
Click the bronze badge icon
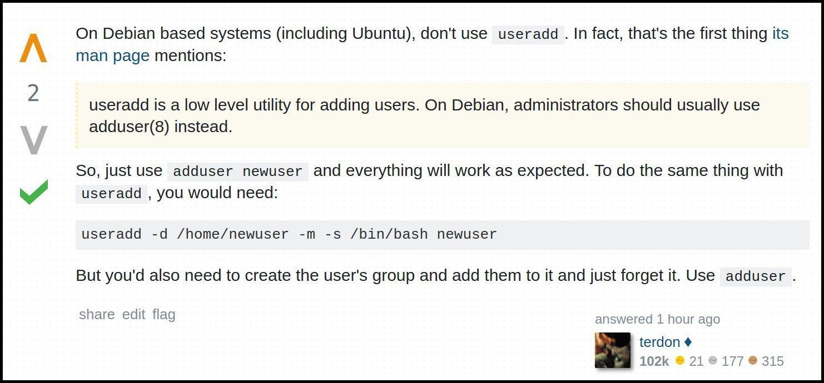pyautogui.click(x=753, y=361)
